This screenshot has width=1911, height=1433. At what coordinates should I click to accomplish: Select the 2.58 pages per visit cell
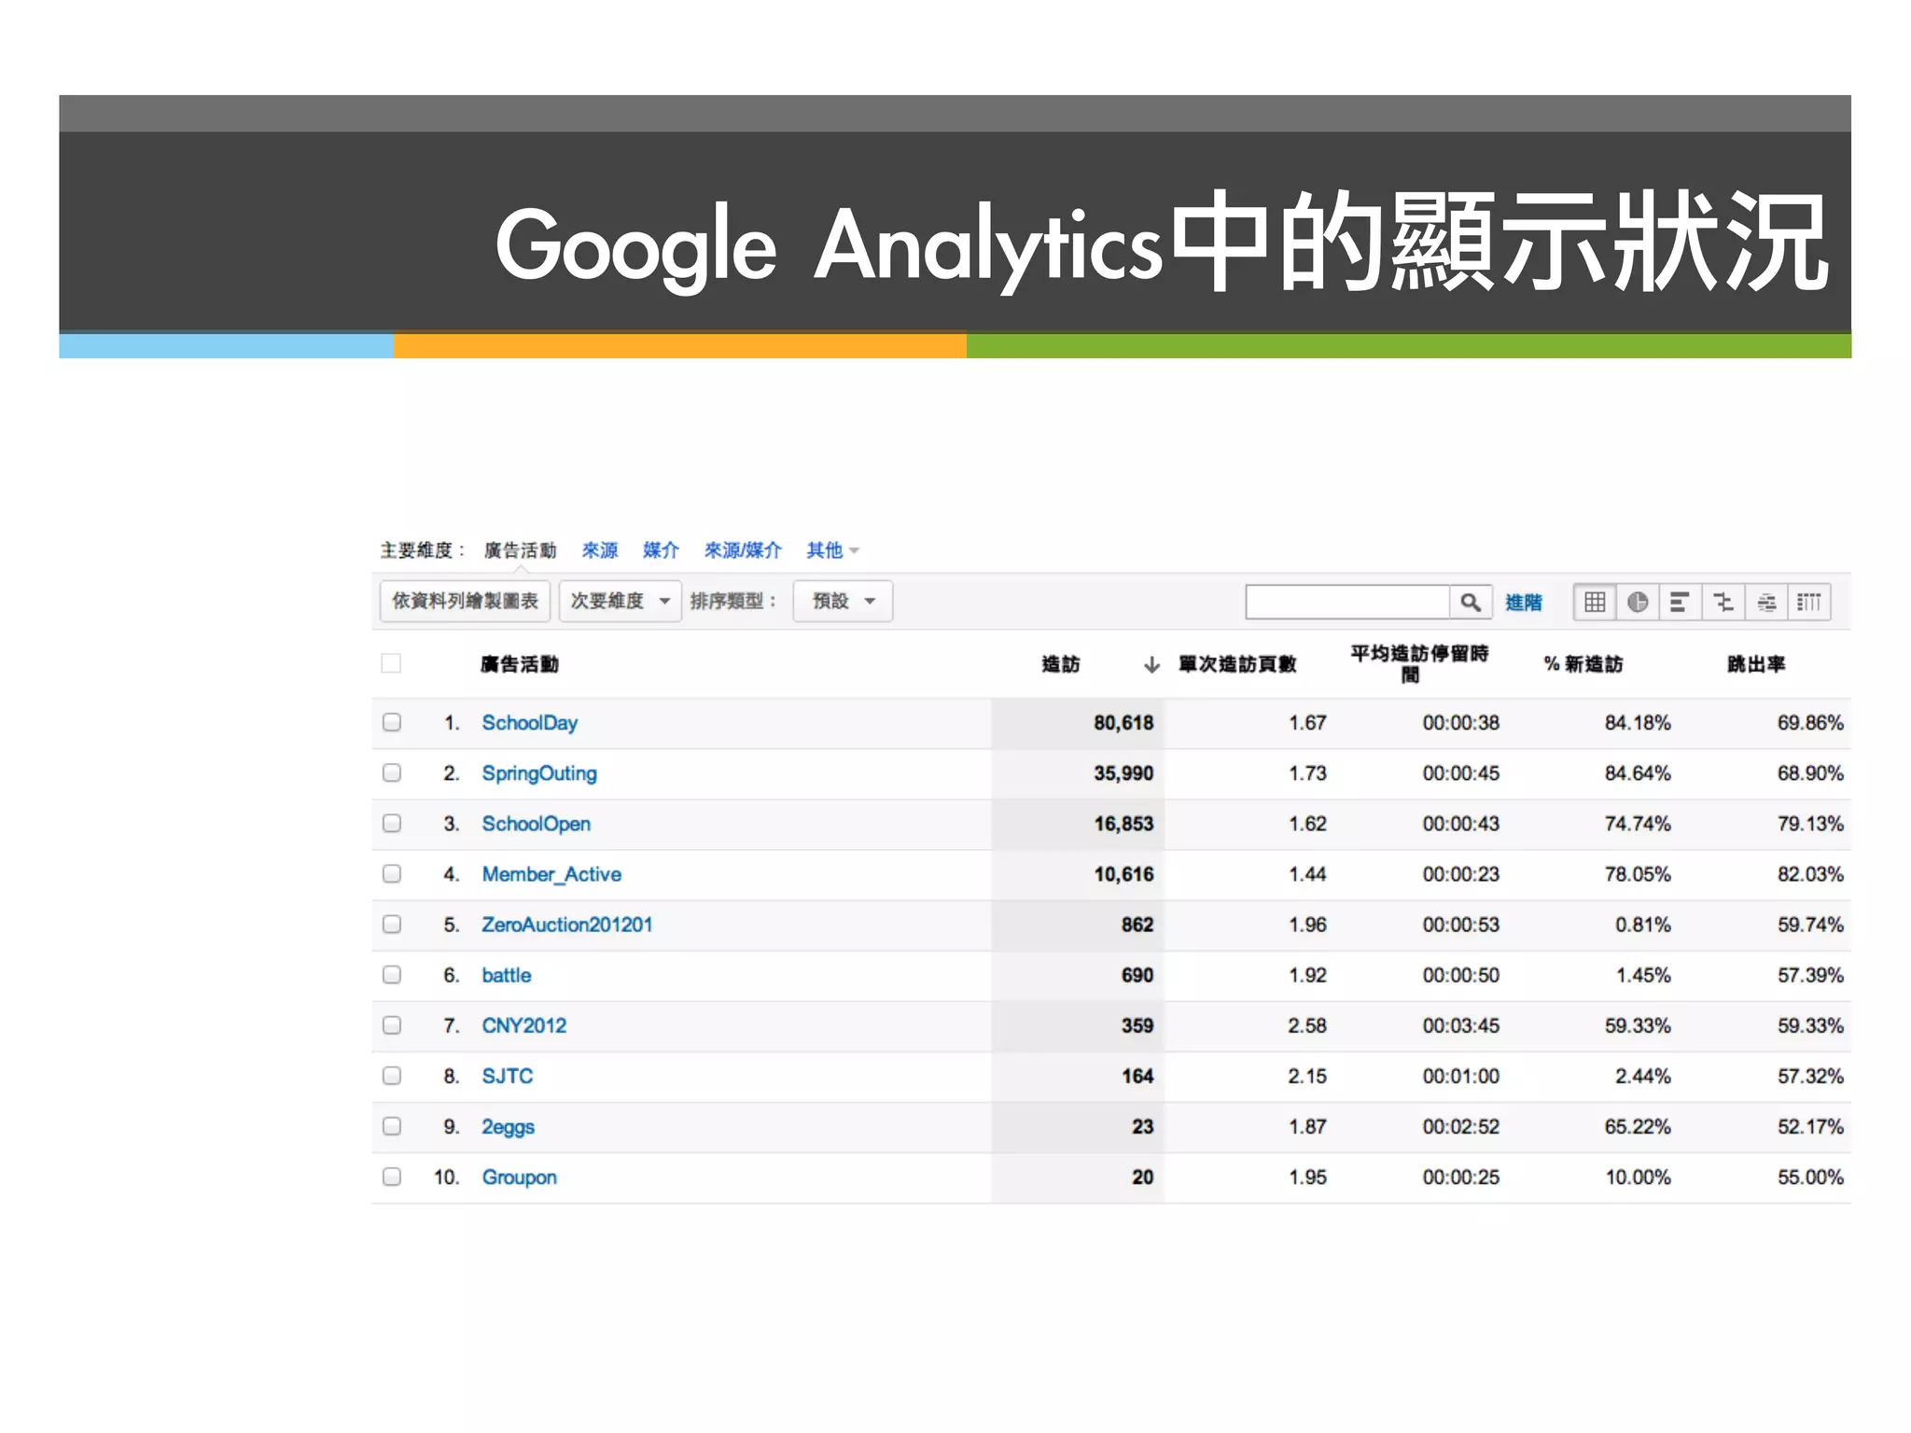tap(1307, 1025)
